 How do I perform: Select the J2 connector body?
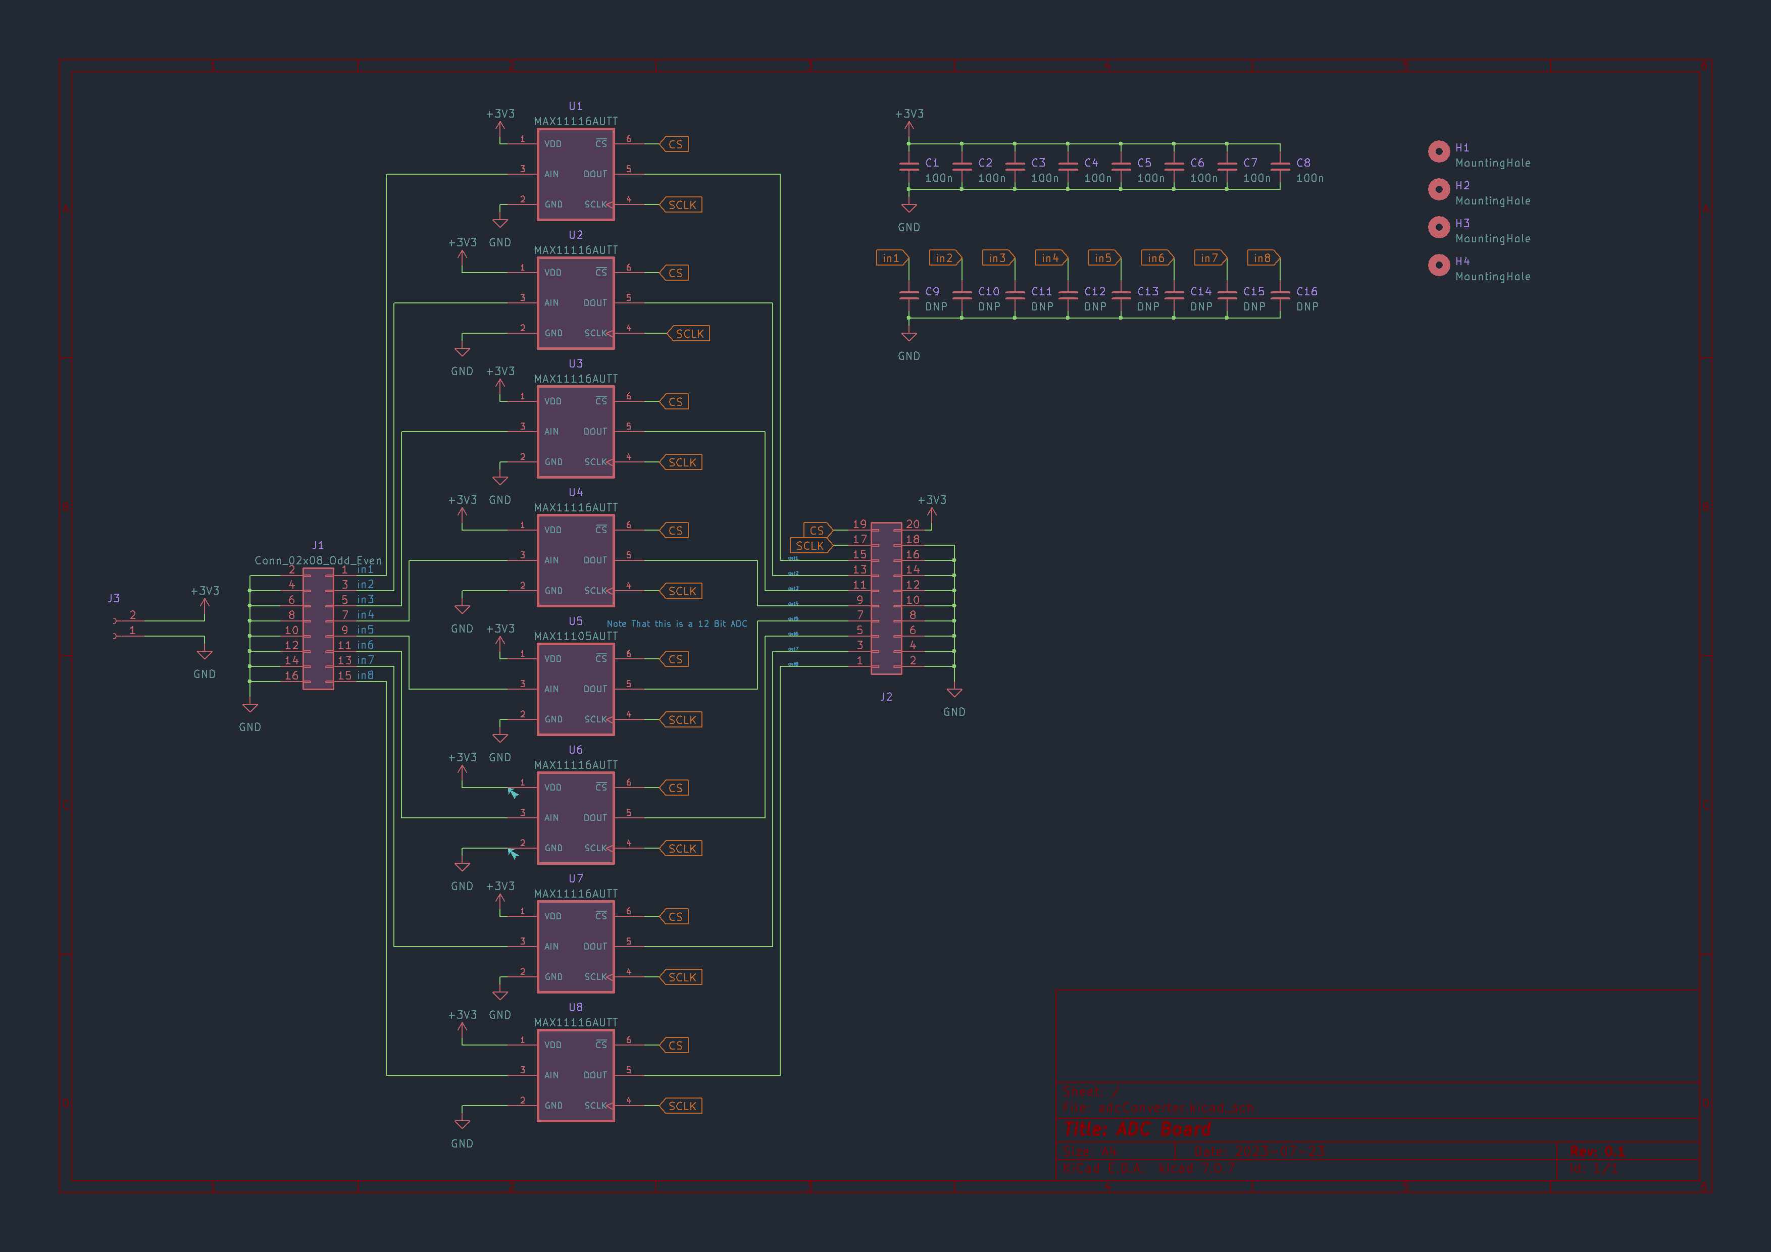[x=886, y=598]
